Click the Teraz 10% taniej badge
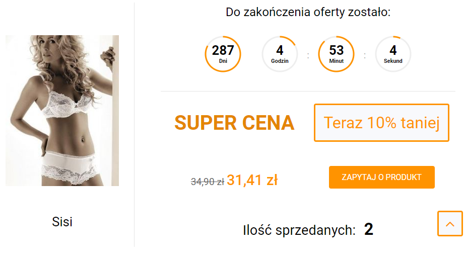This screenshot has height=262, width=464. point(381,123)
